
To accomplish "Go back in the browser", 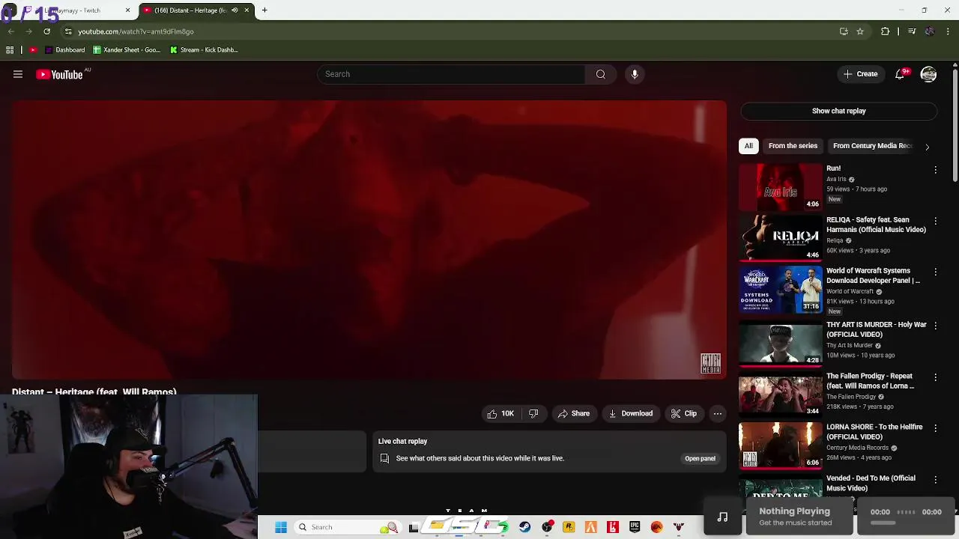I will tap(10, 31).
